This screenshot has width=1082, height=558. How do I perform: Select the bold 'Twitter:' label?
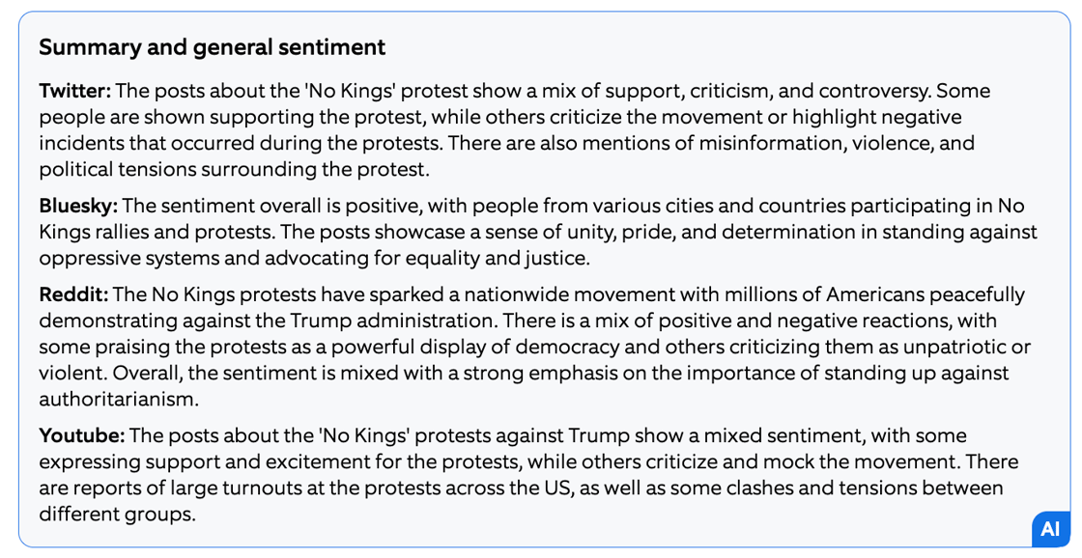click(x=75, y=92)
